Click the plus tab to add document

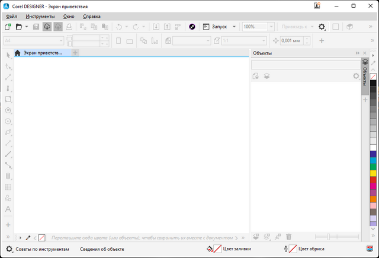(75, 53)
